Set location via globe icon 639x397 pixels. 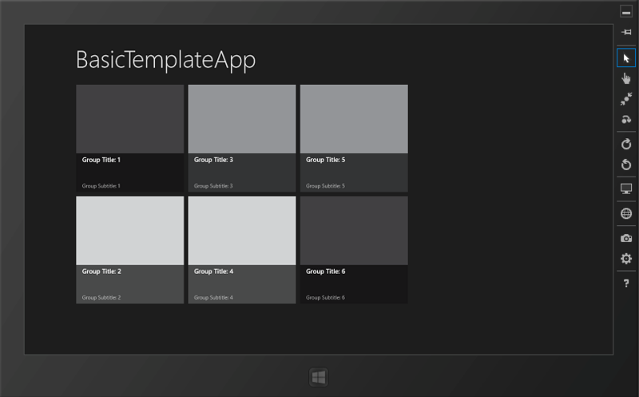pos(626,213)
